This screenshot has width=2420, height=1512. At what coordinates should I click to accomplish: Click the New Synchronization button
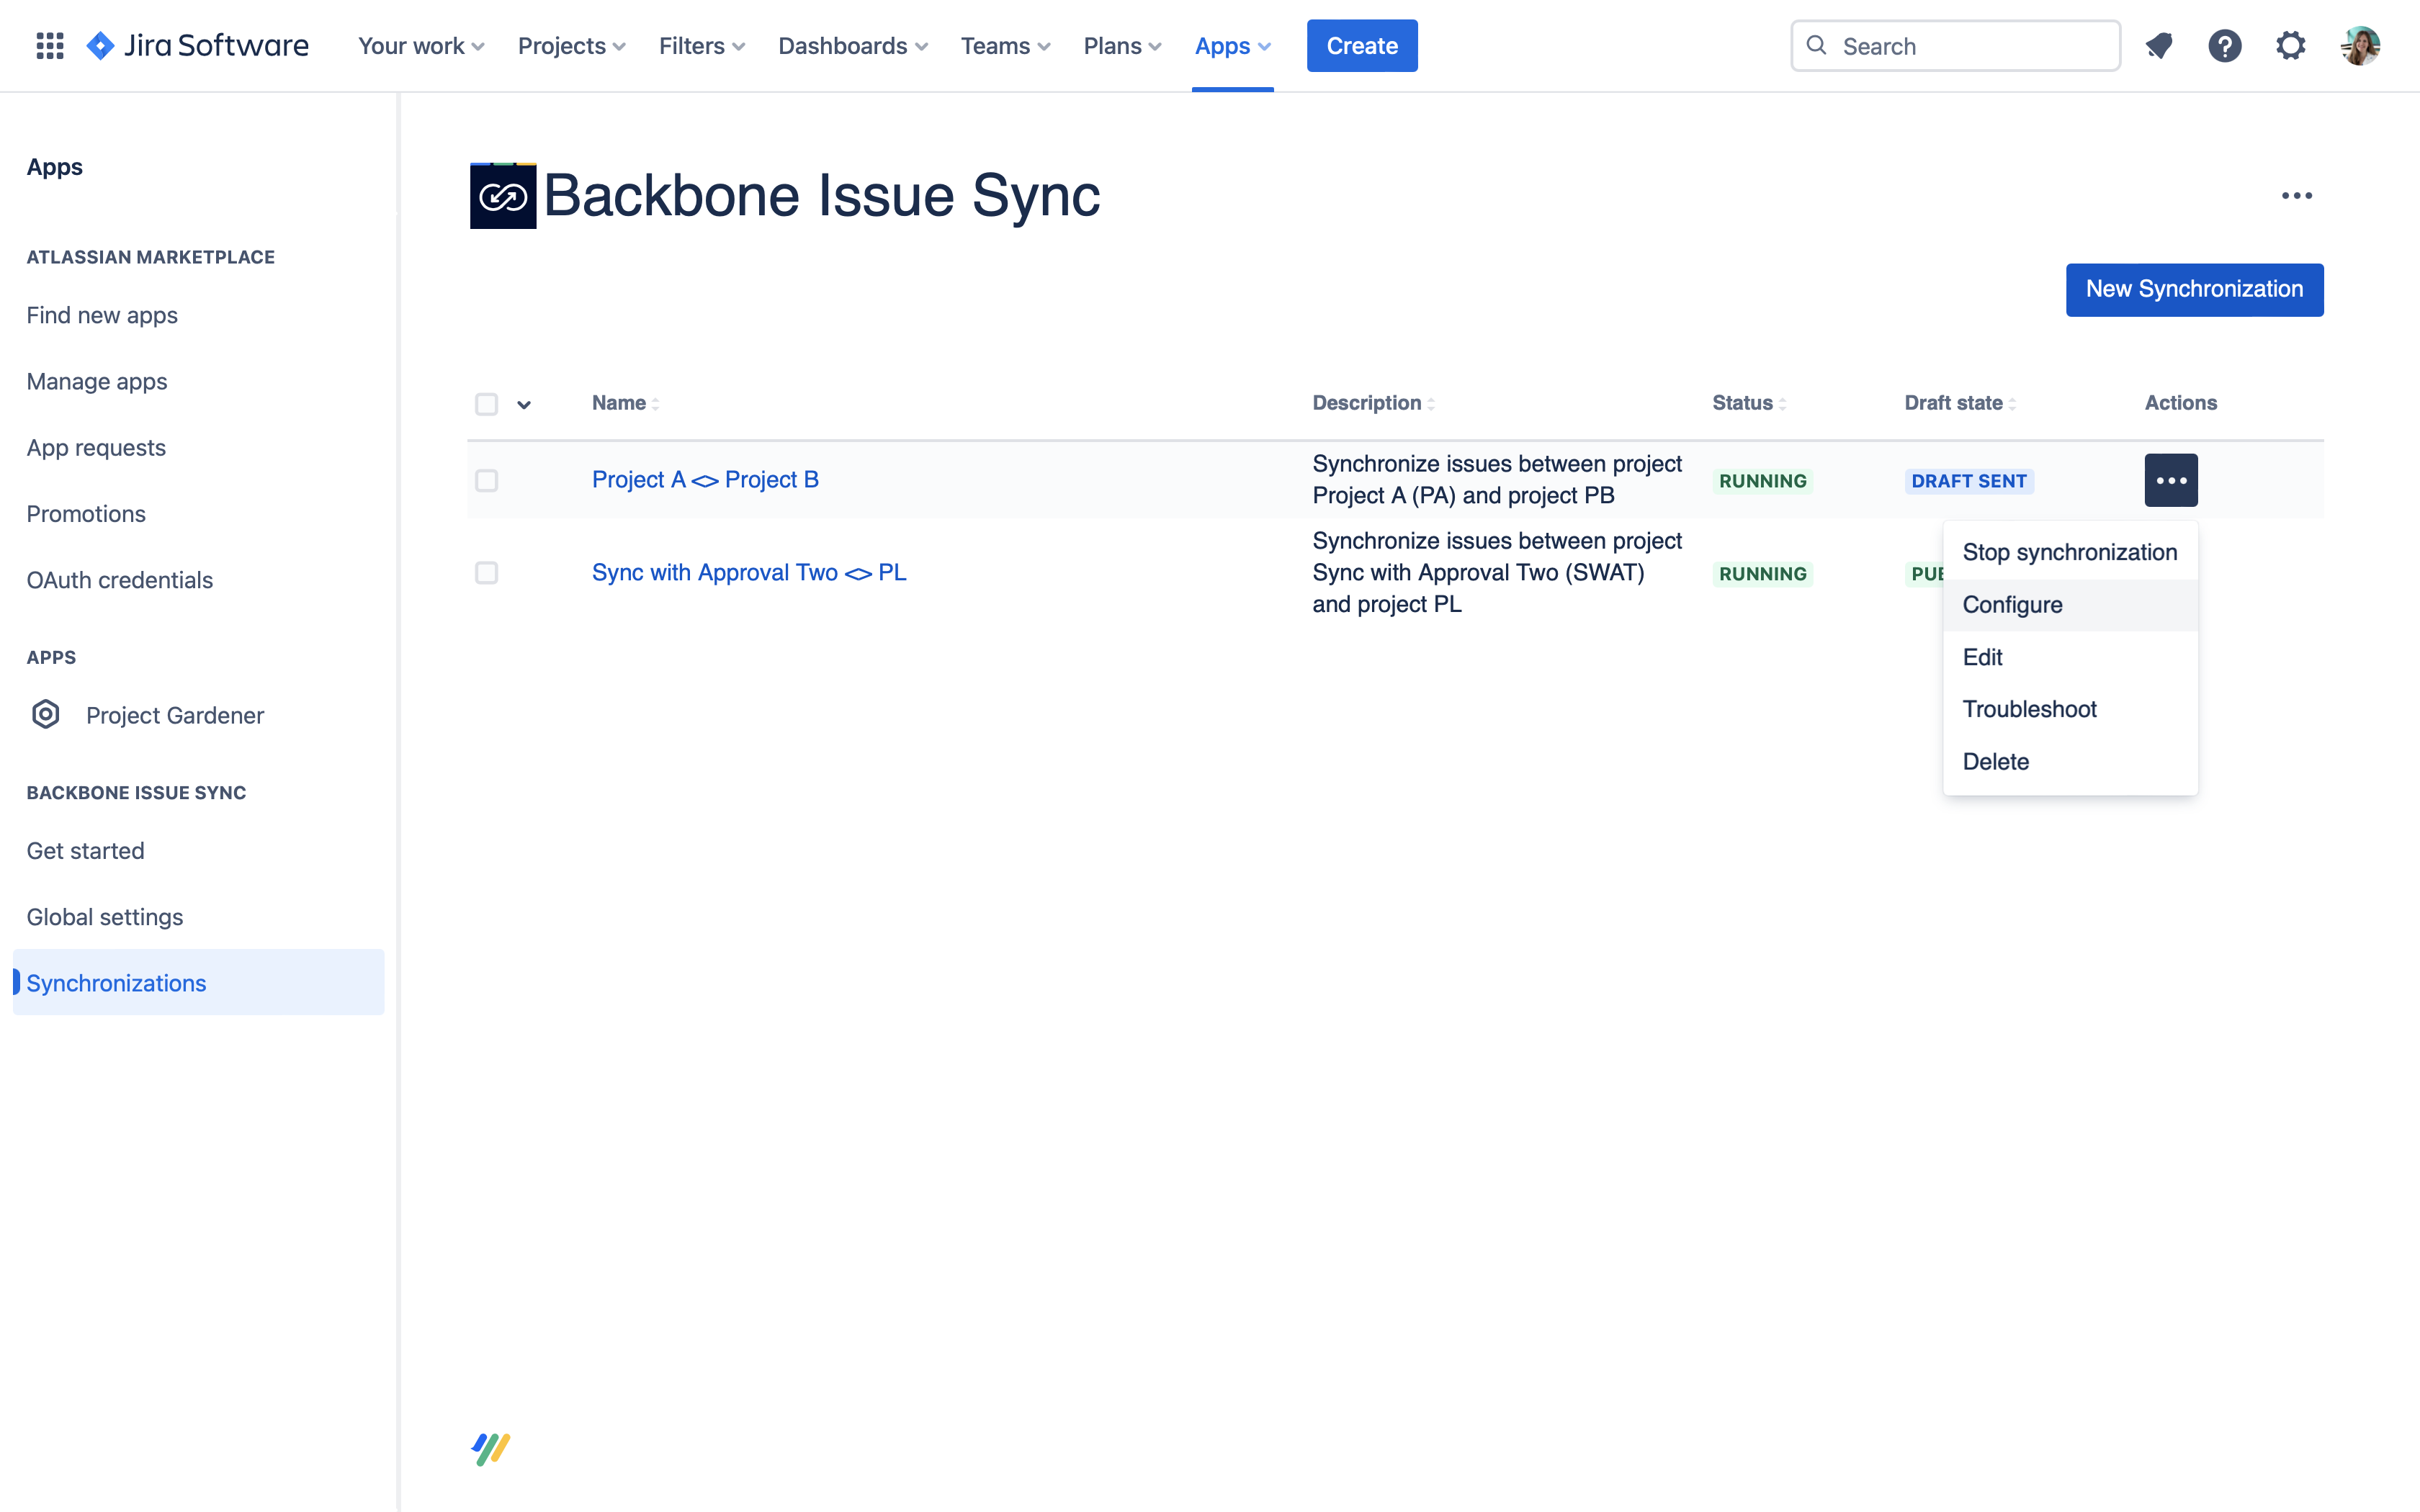pos(2194,289)
